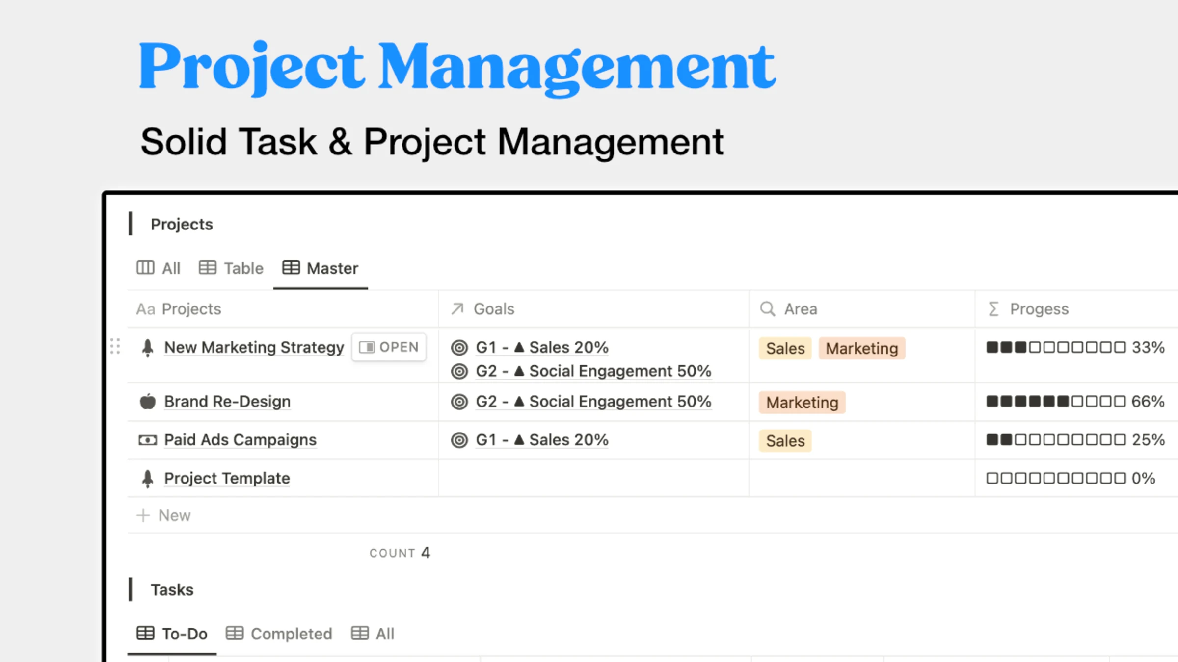Click the apple icon beside Brand Re-Design

point(147,402)
